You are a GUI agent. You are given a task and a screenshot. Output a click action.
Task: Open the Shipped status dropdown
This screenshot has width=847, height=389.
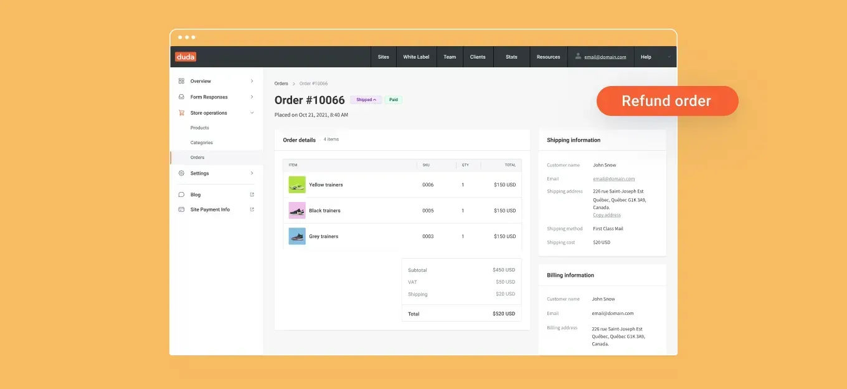click(x=366, y=100)
